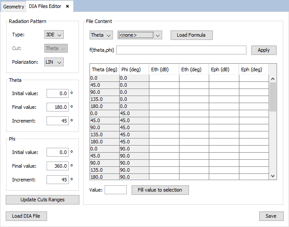Expand the <none> formula dropdown
This screenshot has width=289, height=227.
[x=139, y=35]
